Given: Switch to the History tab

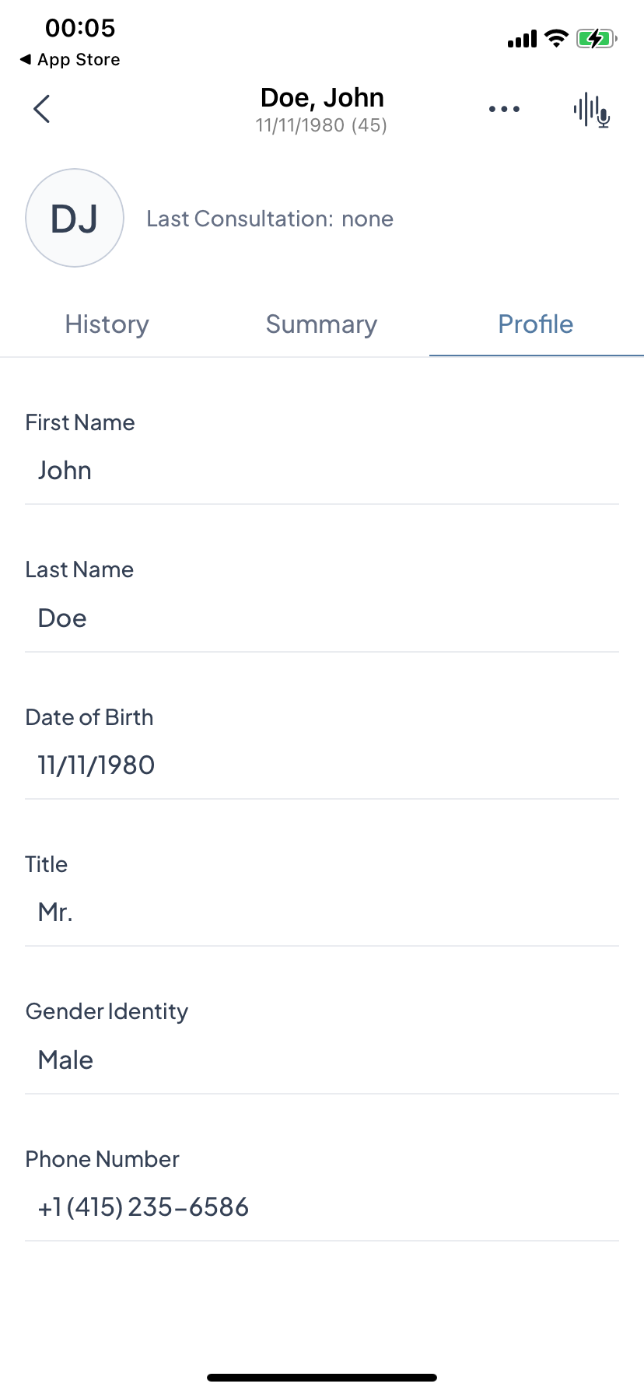Looking at the screenshot, I should (x=107, y=324).
